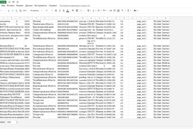This screenshot has height=129, width=193.
Task: Move the file to a folder
Action: [x=14, y=2]
